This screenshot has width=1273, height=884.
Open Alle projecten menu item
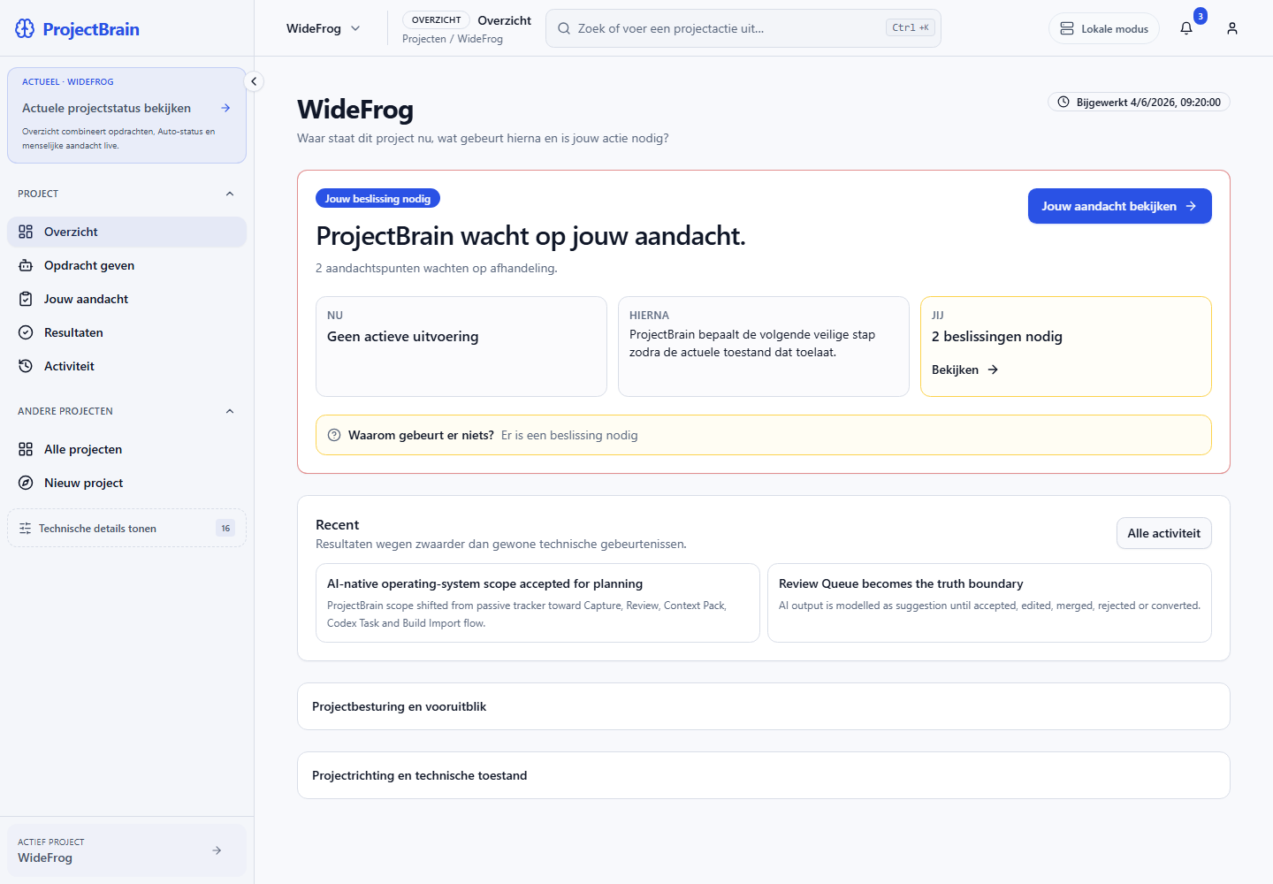point(126,449)
